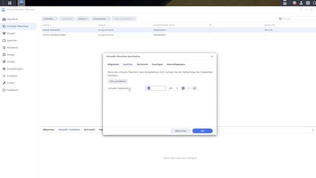Viewport: 316px width, 178px height.
Task: Add a virtual disk with plus icon
Action: [195, 88]
